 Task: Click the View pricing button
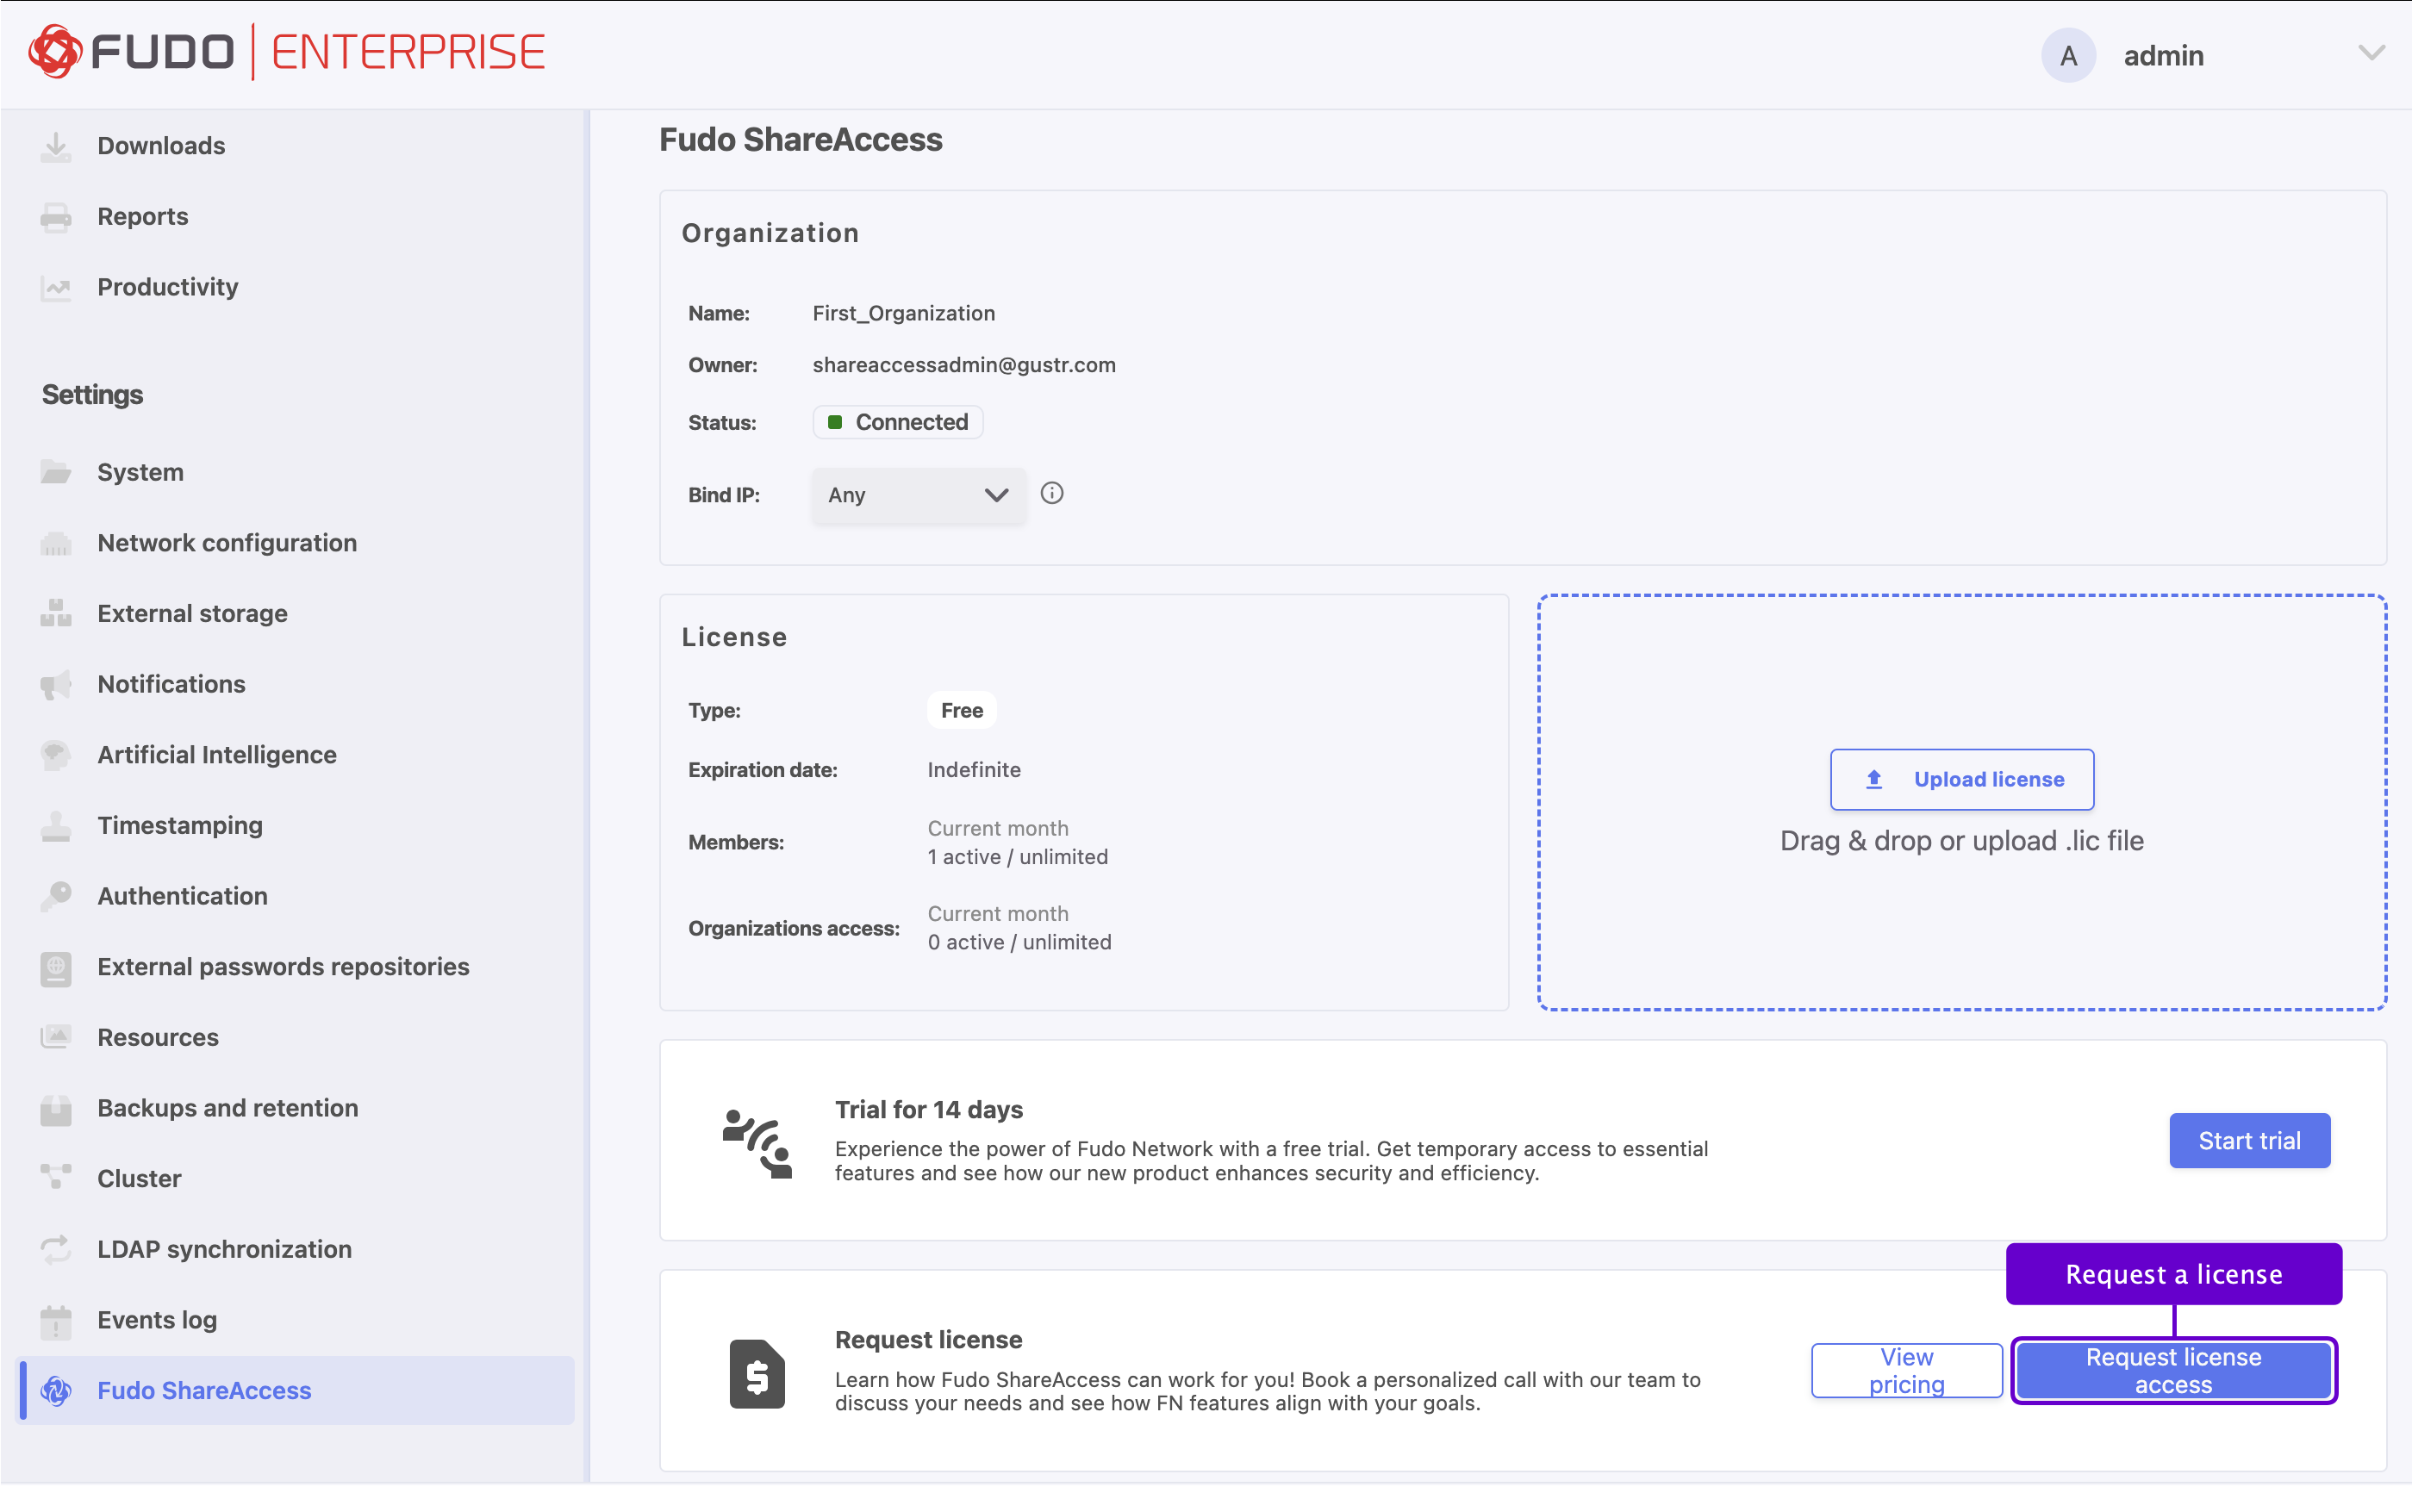tap(1906, 1372)
